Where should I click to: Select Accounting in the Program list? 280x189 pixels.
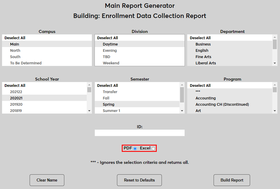coord(230,98)
